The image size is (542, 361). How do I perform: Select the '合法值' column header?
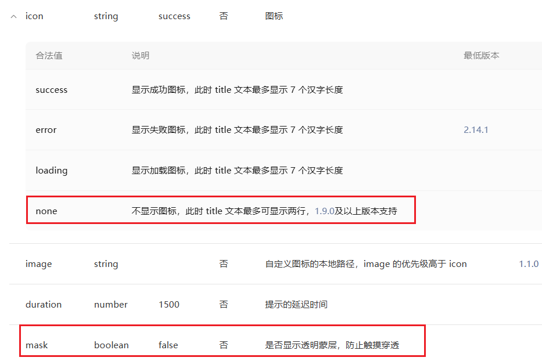49,56
